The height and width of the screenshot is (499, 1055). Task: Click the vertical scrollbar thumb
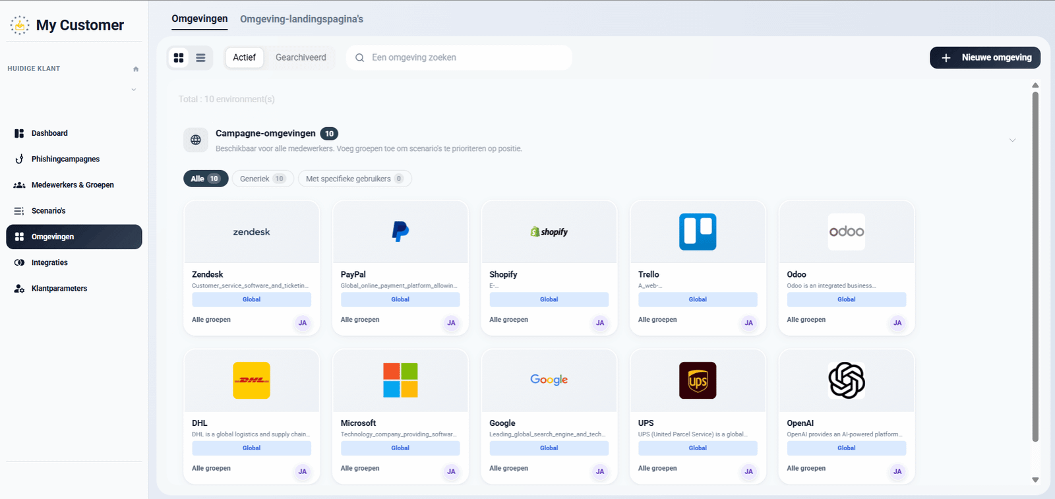pos(1035,266)
